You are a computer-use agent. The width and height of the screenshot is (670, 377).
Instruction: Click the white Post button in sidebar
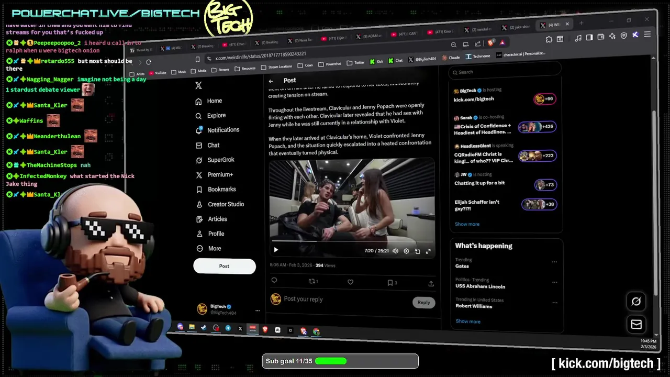click(x=225, y=266)
